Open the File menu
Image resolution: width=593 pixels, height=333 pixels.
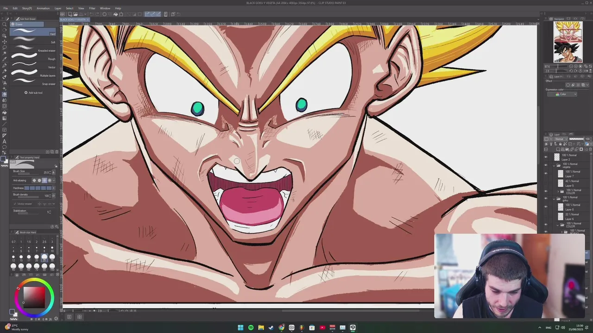click(6, 8)
